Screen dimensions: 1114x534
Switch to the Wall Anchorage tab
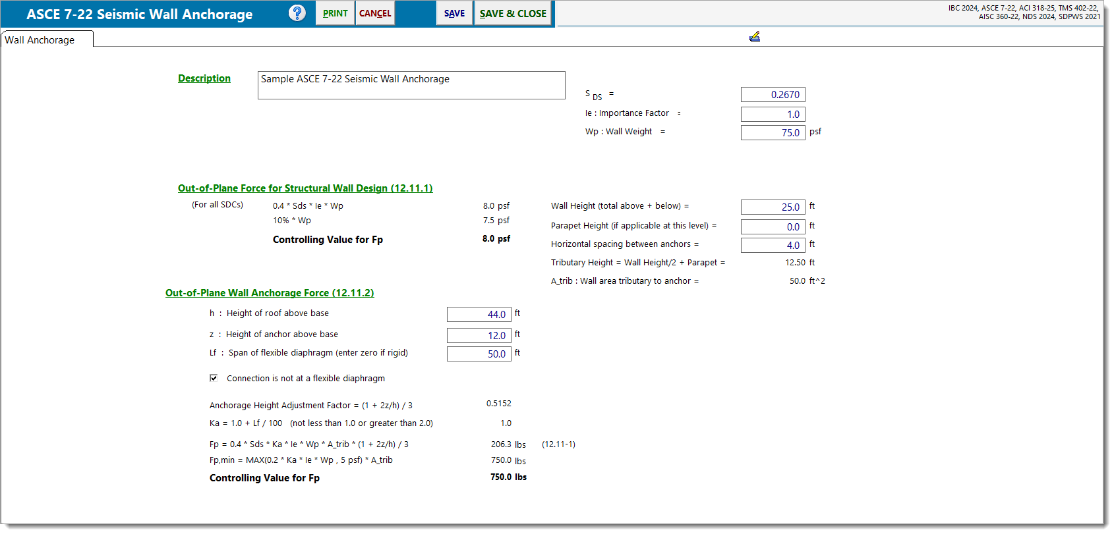47,40
